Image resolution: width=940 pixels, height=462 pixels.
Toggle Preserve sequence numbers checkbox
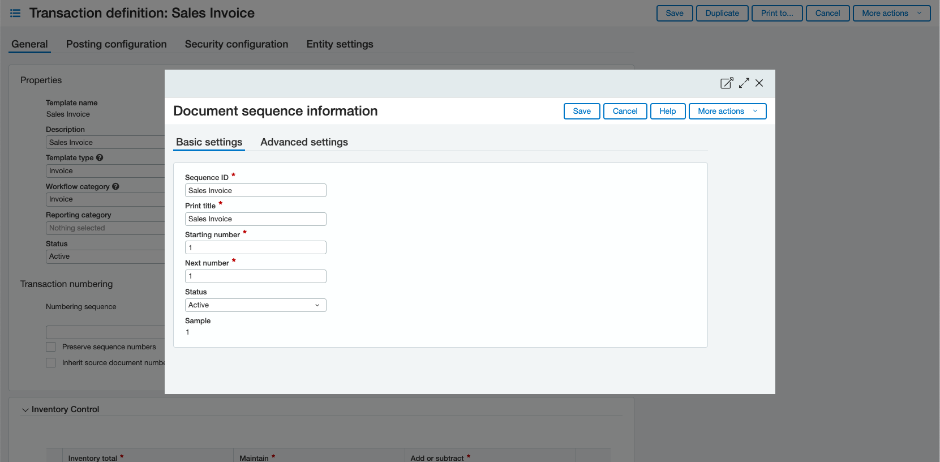point(51,347)
